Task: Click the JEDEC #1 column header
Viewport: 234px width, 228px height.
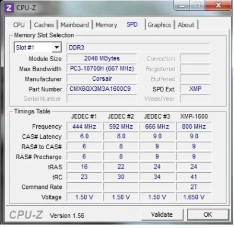Action: (84, 116)
